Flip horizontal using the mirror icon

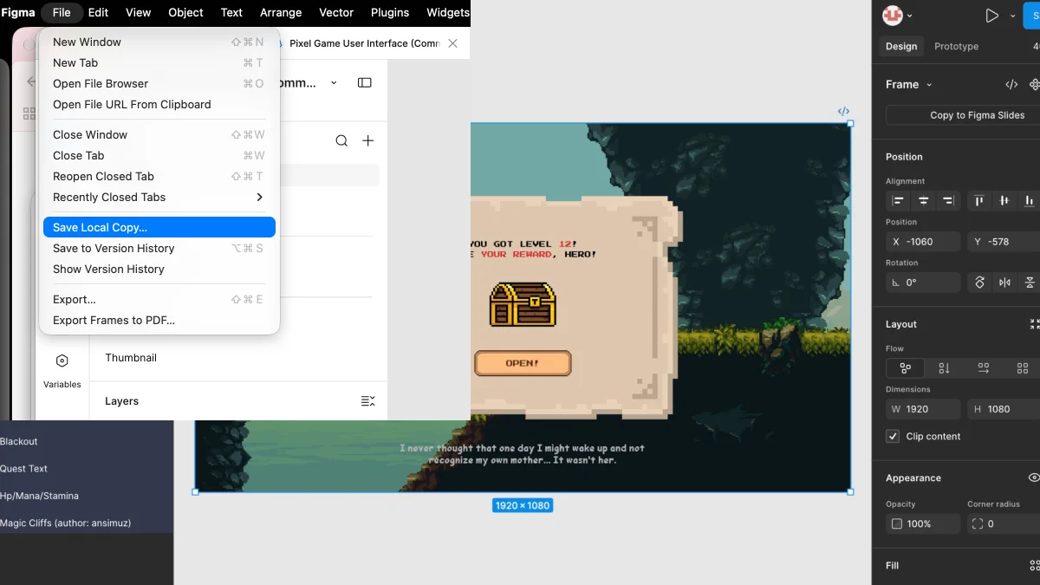click(x=1005, y=283)
